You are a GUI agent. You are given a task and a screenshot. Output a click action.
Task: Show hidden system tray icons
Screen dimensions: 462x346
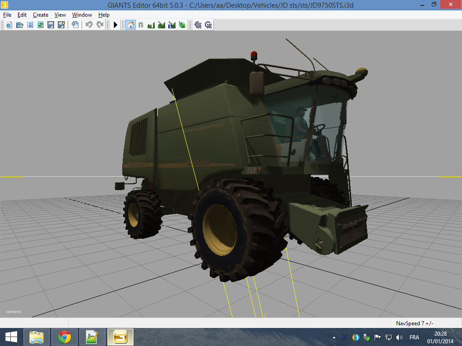coord(334,337)
